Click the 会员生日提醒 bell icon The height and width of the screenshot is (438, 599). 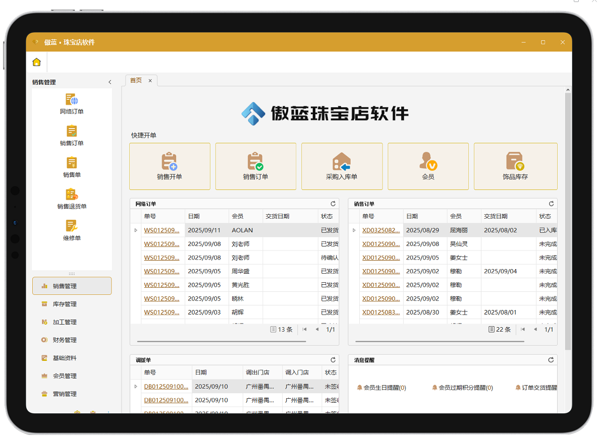tap(360, 387)
